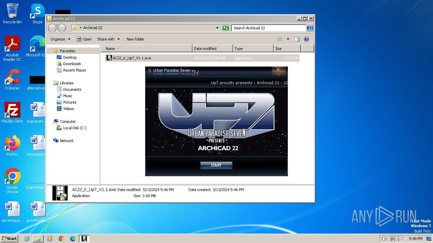Image resolution: width=433 pixels, height=243 pixels.
Task: Click the Acrobat Reader DC desktop icon
Action: point(12,49)
